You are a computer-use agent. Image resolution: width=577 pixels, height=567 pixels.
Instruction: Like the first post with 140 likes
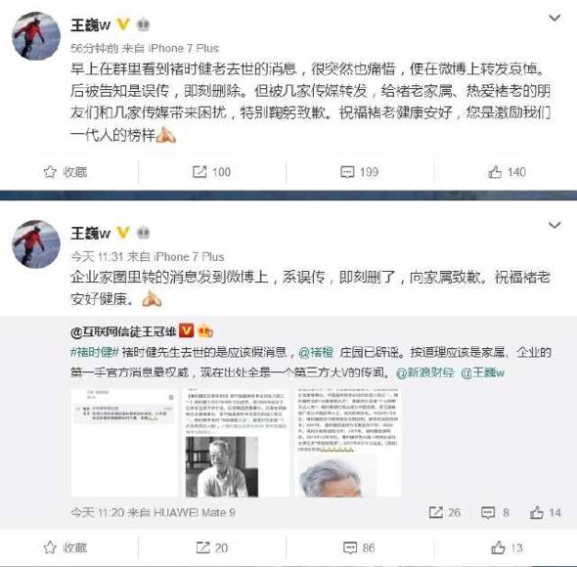507,172
